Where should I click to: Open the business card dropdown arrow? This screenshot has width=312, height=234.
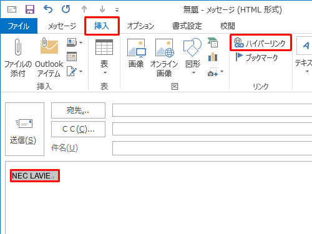pyautogui.click(x=80, y=42)
